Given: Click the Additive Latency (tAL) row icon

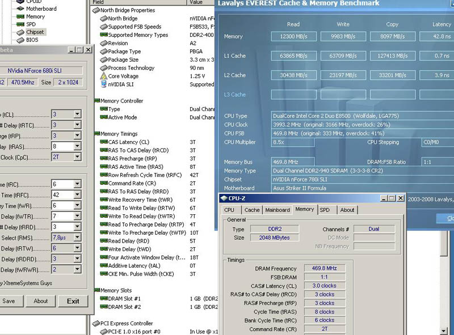Looking at the screenshot, I should click(x=104, y=266).
